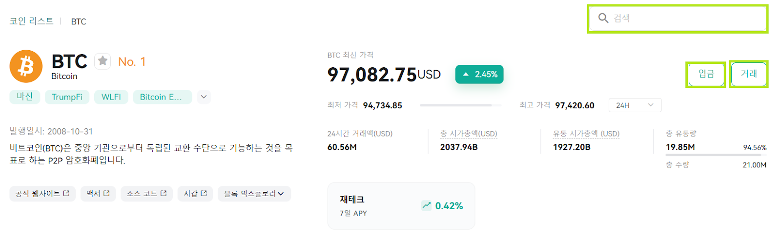Select the 마진 tag

pos(25,97)
